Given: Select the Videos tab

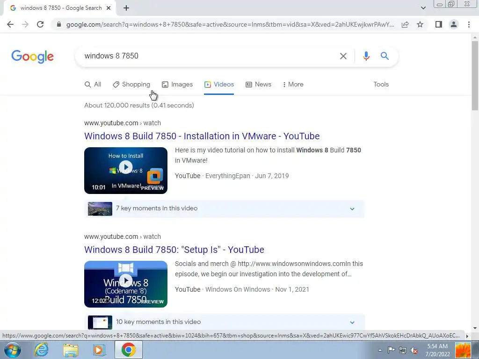Looking at the screenshot, I should tap(219, 85).
